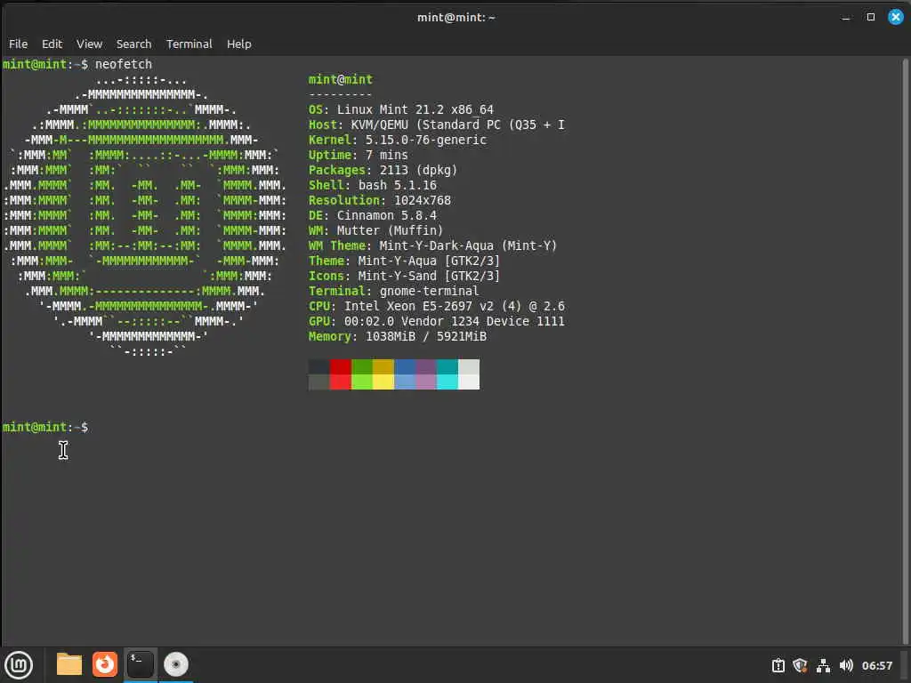Launch Firefox from the taskbar
Screen dimensions: 911x683
(105, 664)
